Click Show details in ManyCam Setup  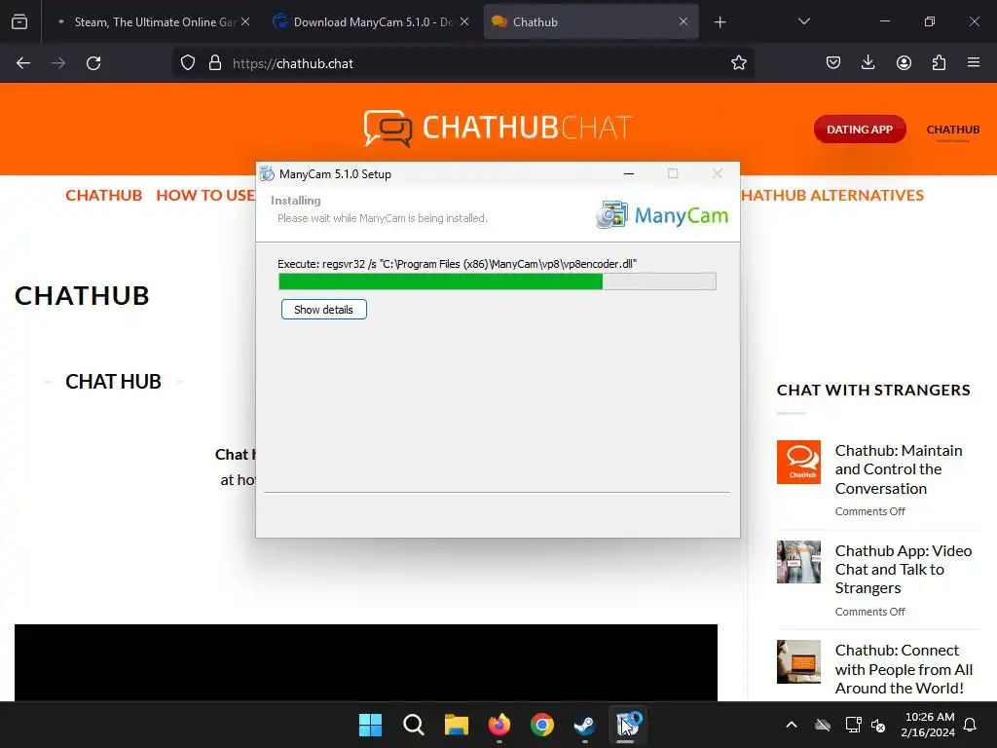(x=323, y=310)
